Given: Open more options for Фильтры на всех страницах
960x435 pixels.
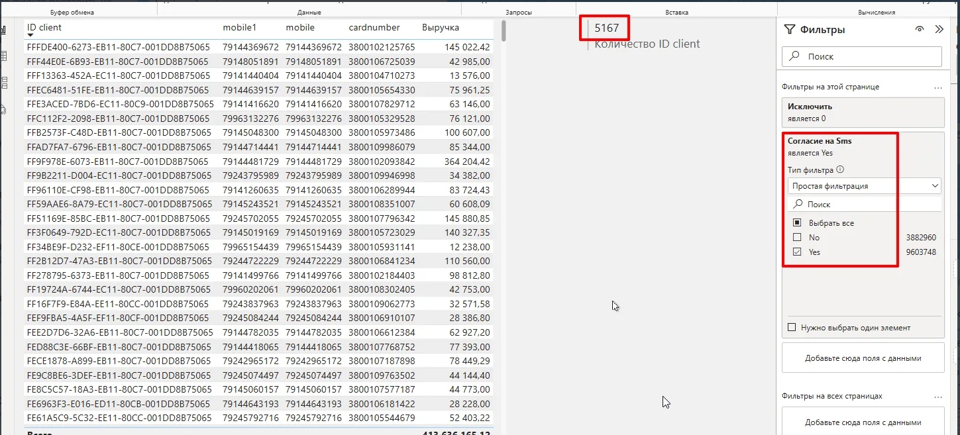Looking at the screenshot, I should tap(937, 396).
